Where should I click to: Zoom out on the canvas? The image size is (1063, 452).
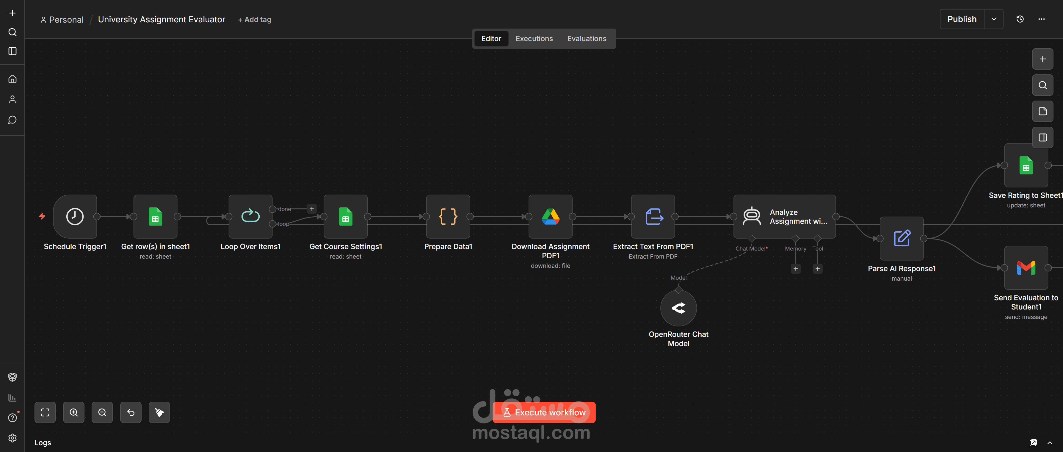point(102,412)
